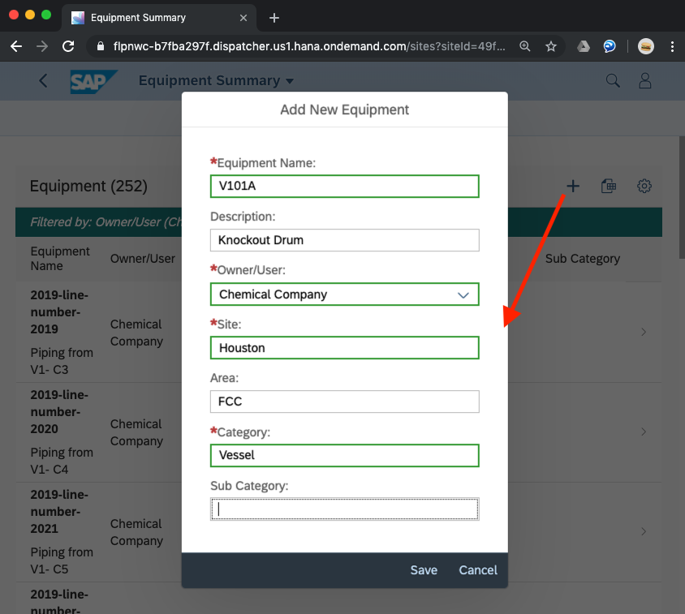This screenshot has width=685, height=614.
Task: Click the Add New Equipment dialog title
Action: click(344, 109)
